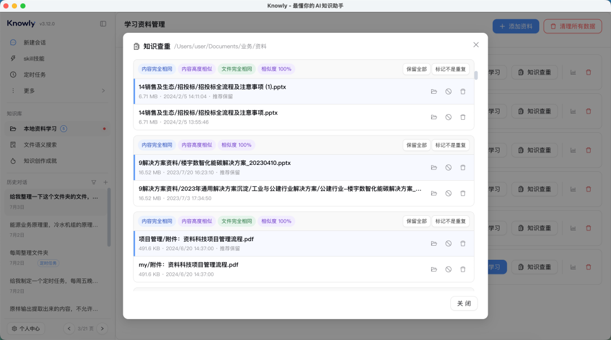Click the 相似度 100% tag in second group
This screenshot has height=340, width=611.
236,145
